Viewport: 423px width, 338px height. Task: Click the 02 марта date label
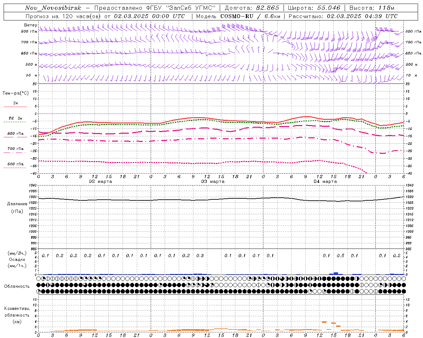pos(100,182)
